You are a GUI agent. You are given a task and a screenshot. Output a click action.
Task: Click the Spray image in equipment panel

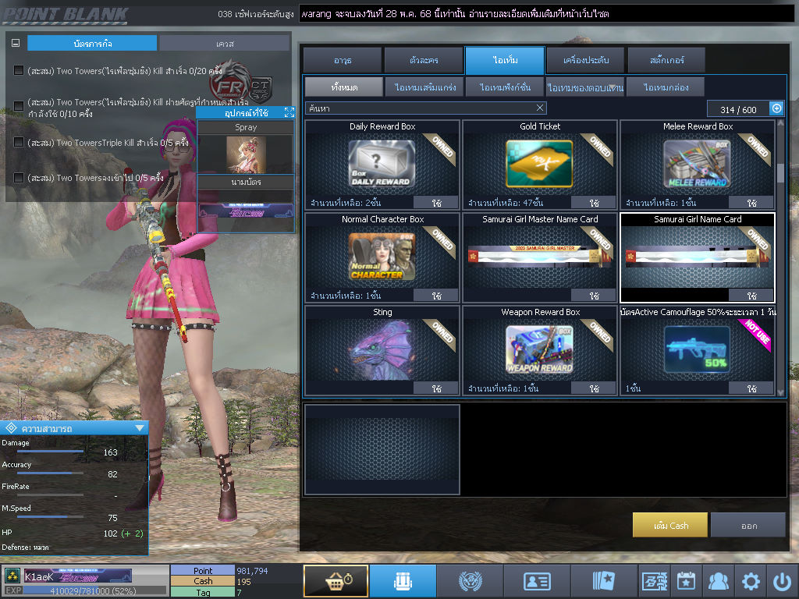coord(246,154)
